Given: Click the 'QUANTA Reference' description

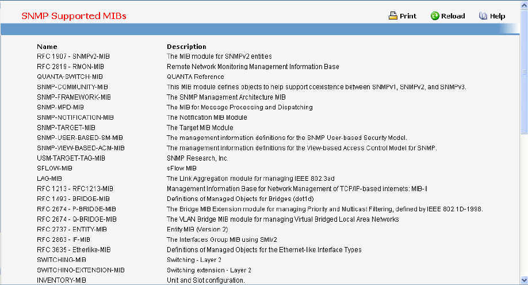Looking at the screenshot, I should [196, 77].
